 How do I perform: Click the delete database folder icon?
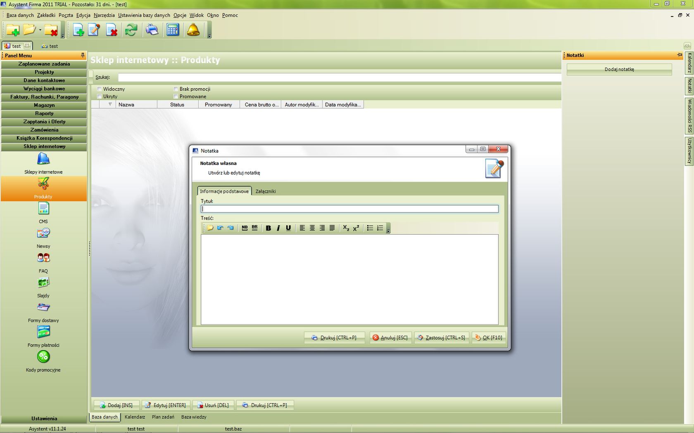click(51, 30)
